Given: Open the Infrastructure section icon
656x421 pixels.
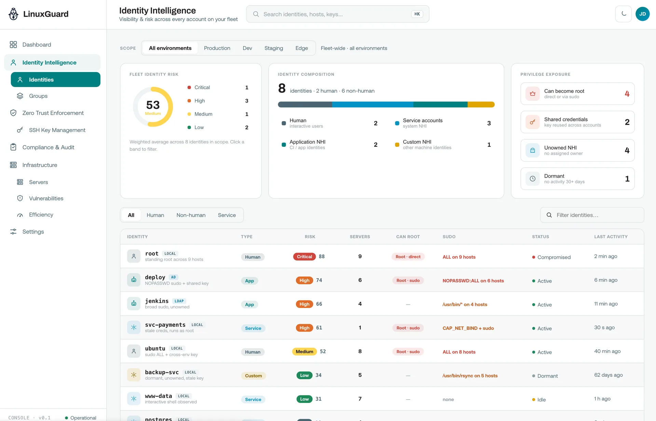Looking at the screenshot, I should [x=13, y=165].
